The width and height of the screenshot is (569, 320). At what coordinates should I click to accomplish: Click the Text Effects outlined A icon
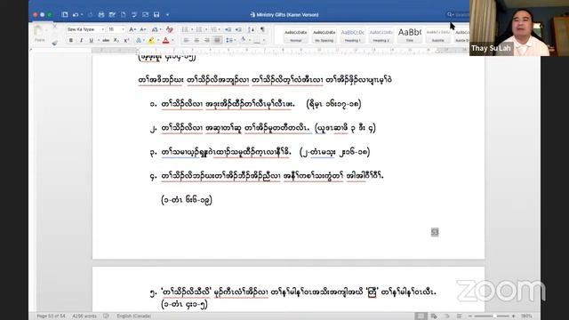(x=139, y=40)
